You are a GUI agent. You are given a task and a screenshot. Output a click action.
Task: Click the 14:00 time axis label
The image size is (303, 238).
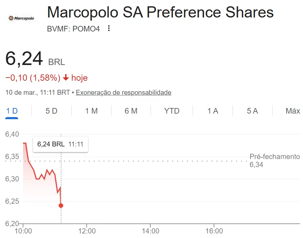point(150,231)
